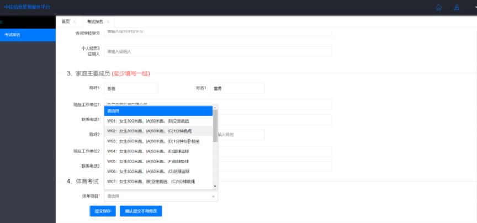Click dropdown list scroll-up arrow
Viewport: 477px width, 223px height.
pyautogui.click(x=215, y=108)
